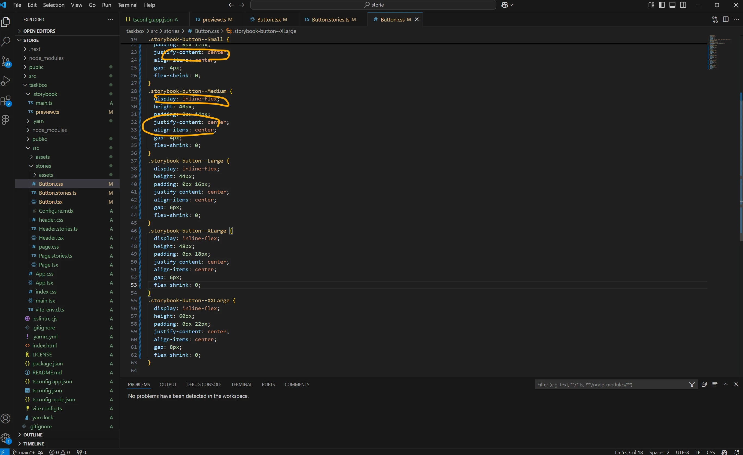This screenshot has height=455, width=743.
Task: Go forward with the right arrow
Action: coord(242,5)
